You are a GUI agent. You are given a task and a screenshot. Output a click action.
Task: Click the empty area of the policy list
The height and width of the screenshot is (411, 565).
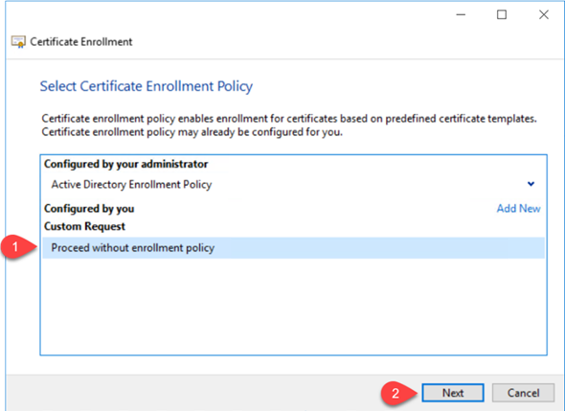293,307
